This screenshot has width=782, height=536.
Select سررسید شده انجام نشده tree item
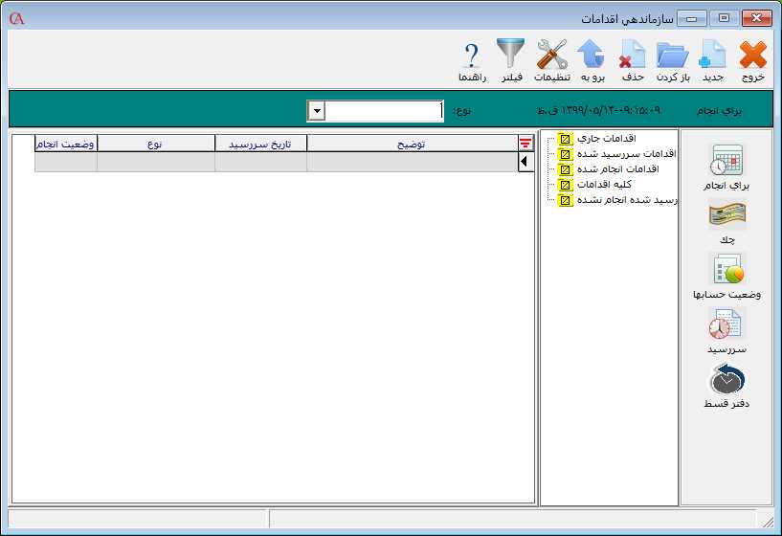point(627,200)
